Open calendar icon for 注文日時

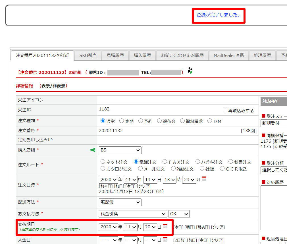click(204, 179)
